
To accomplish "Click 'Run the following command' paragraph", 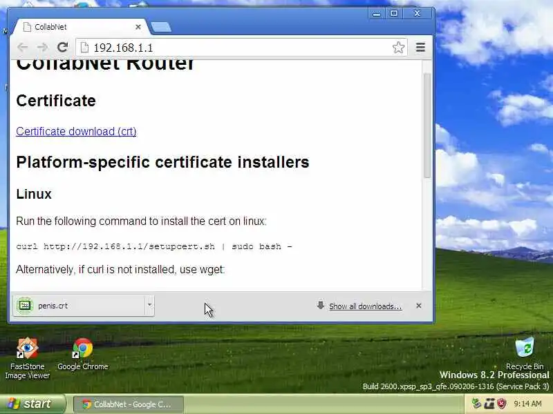I will click(141, 221).
